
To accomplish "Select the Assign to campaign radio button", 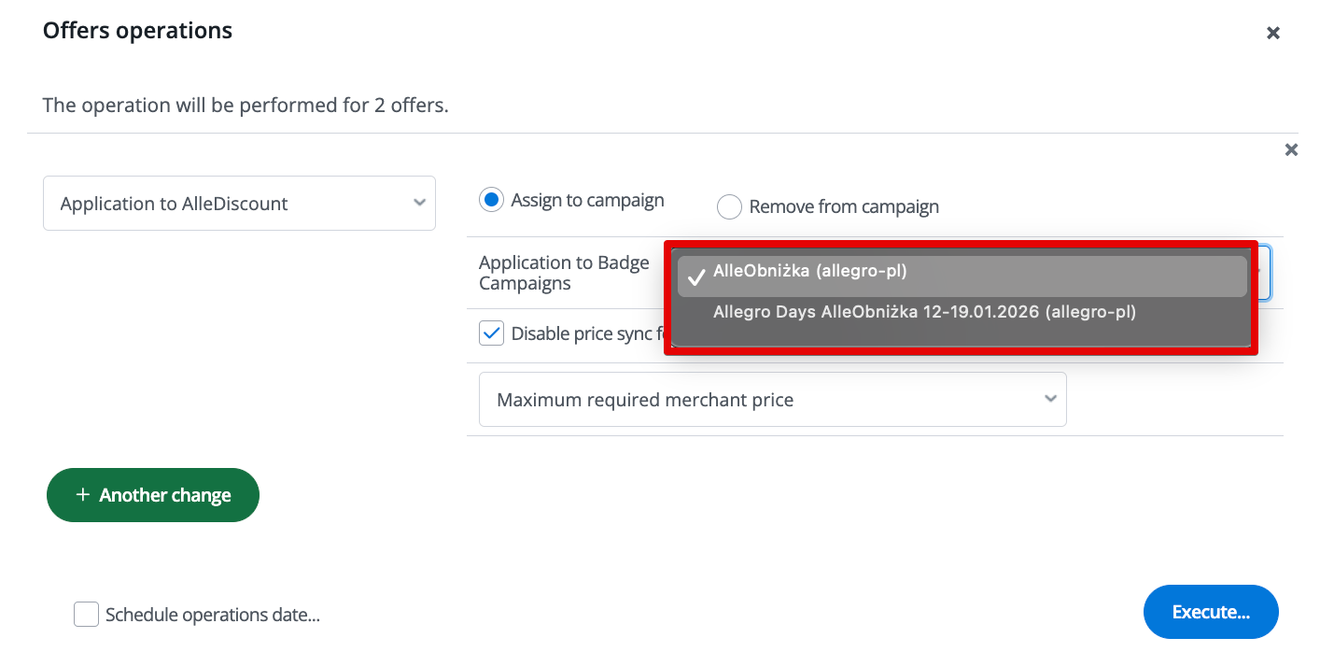I will pos(491,200).
